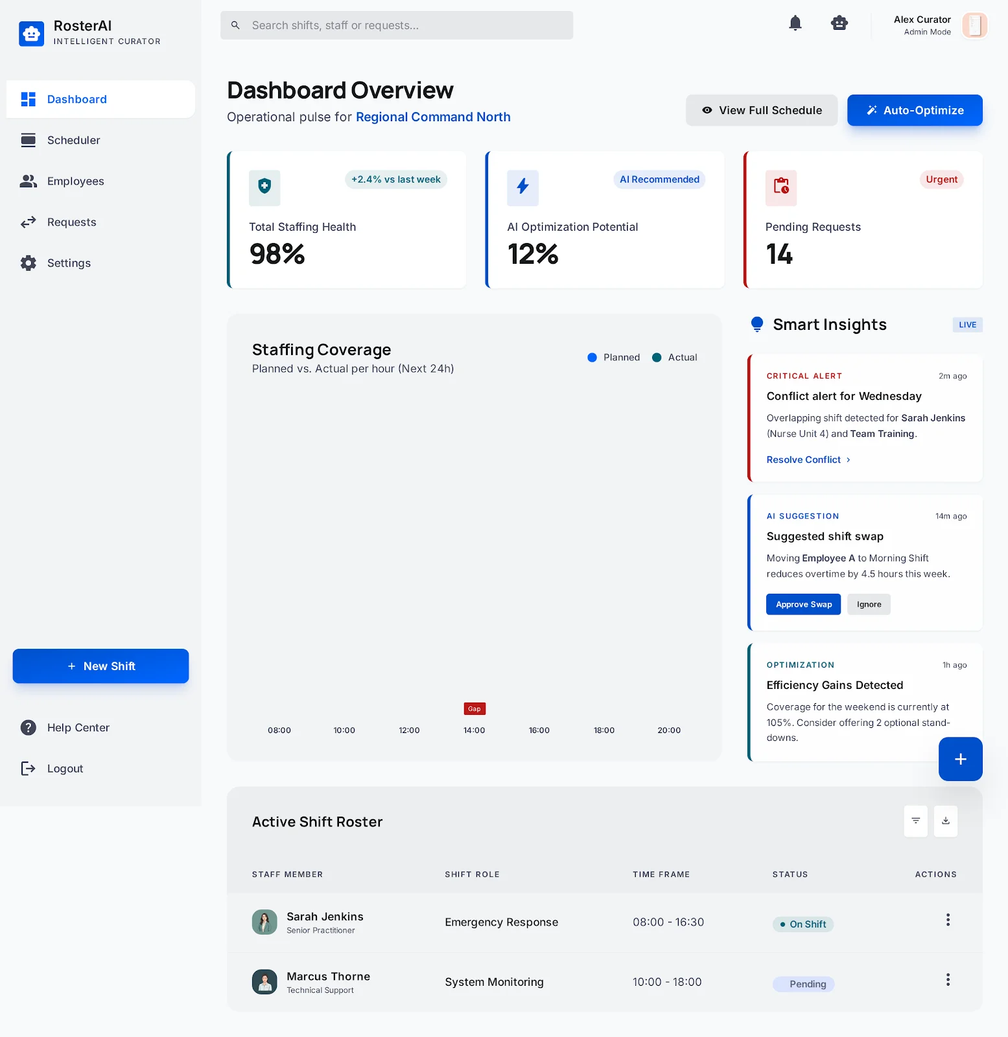This screenshot has height=1037, width=1008.
Task: Open actions menu for Marcus Thorne
Action: point(948,979)
